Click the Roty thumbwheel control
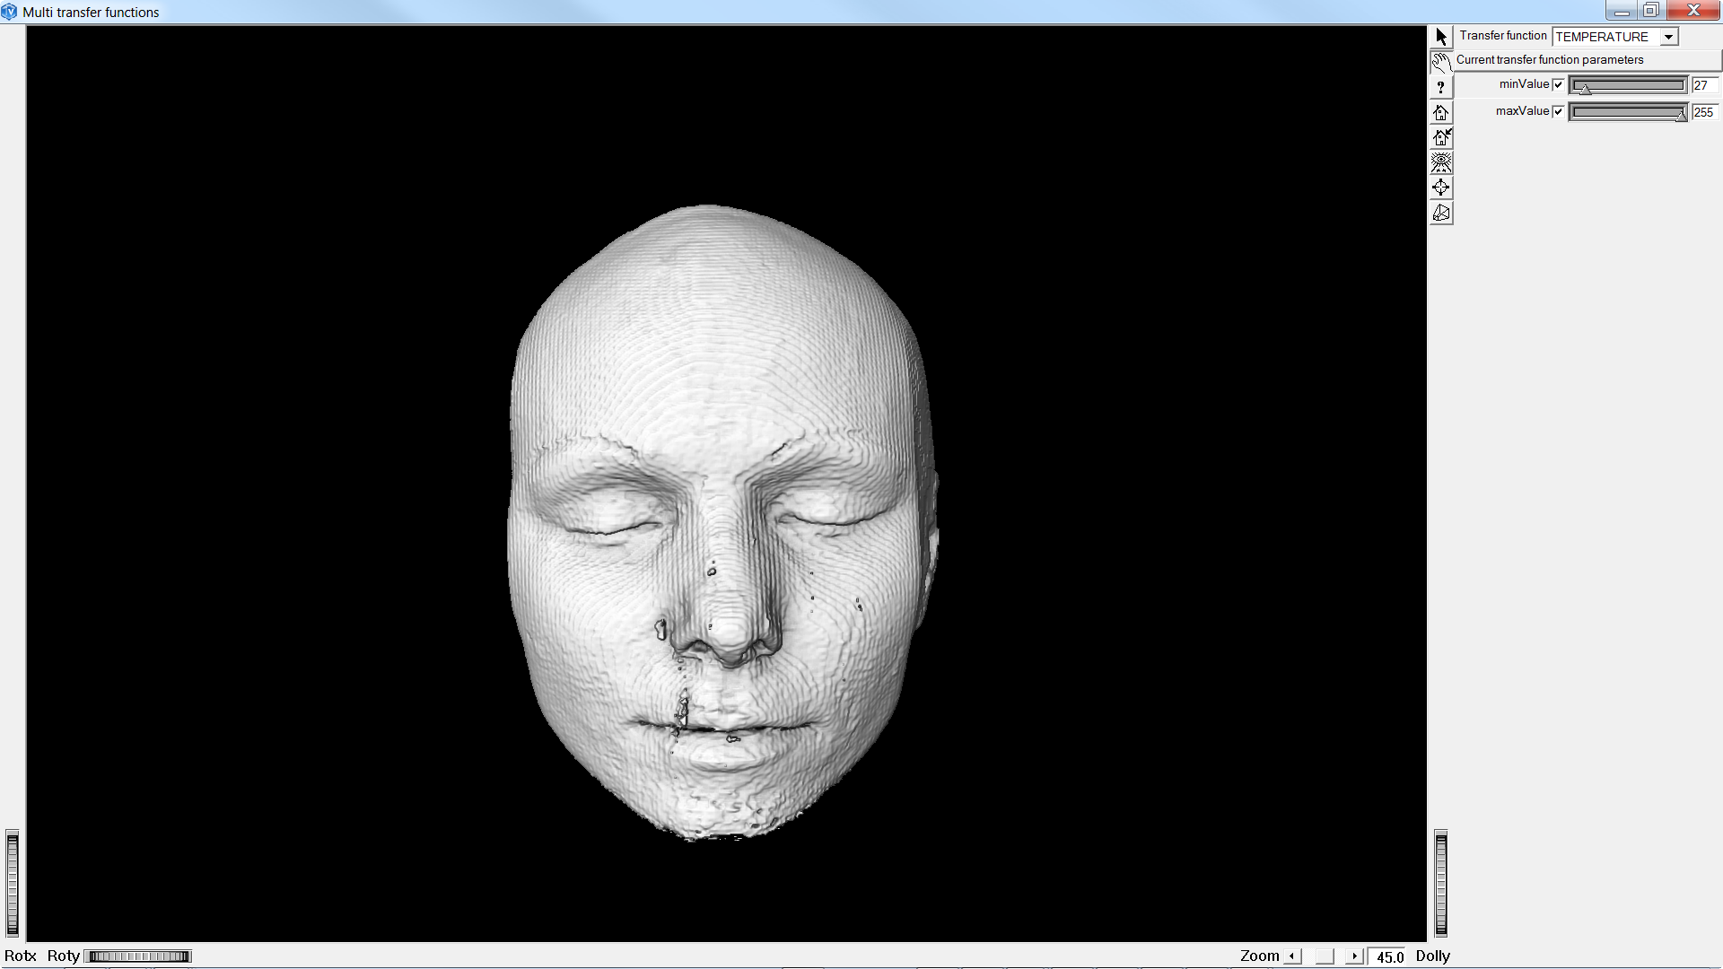1723x969 pixels. [x=139, y=956]
